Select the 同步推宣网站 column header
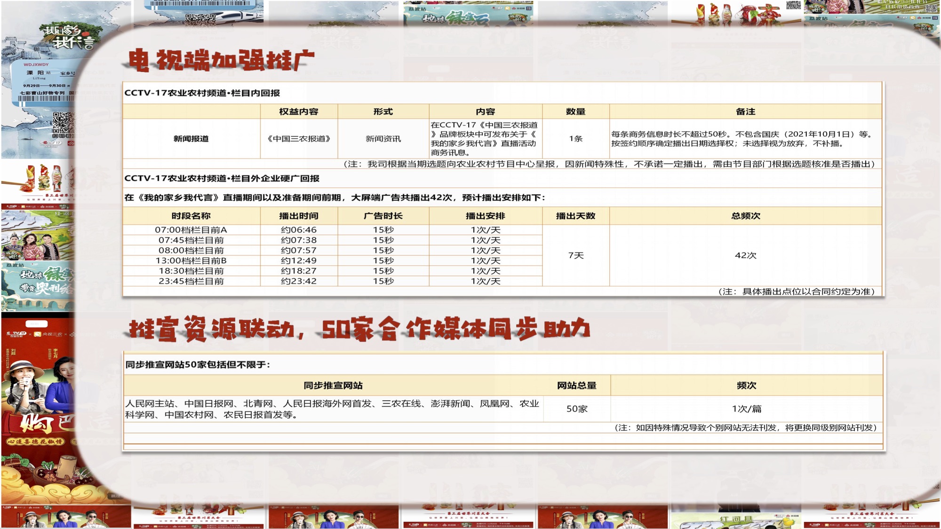Screen dimensions: 941x529 (333, 386)
